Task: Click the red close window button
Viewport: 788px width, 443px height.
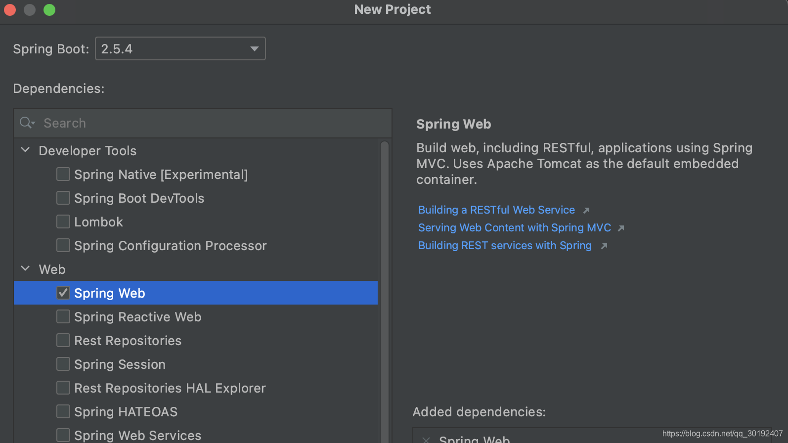Action: tap(10, 10)
